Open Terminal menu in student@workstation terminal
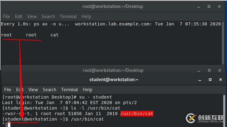 point(69,90)
